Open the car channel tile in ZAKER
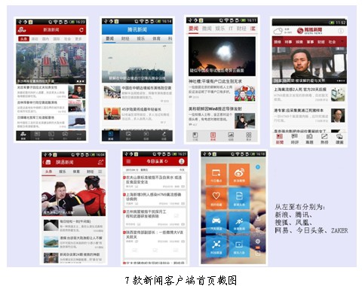The width and height of the screenshot is (362, 286). [216, 222]
